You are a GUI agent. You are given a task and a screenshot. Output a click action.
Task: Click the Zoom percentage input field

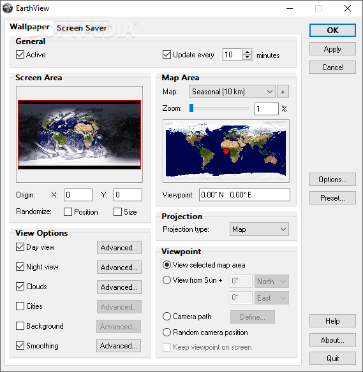click(x=266, y=109)
